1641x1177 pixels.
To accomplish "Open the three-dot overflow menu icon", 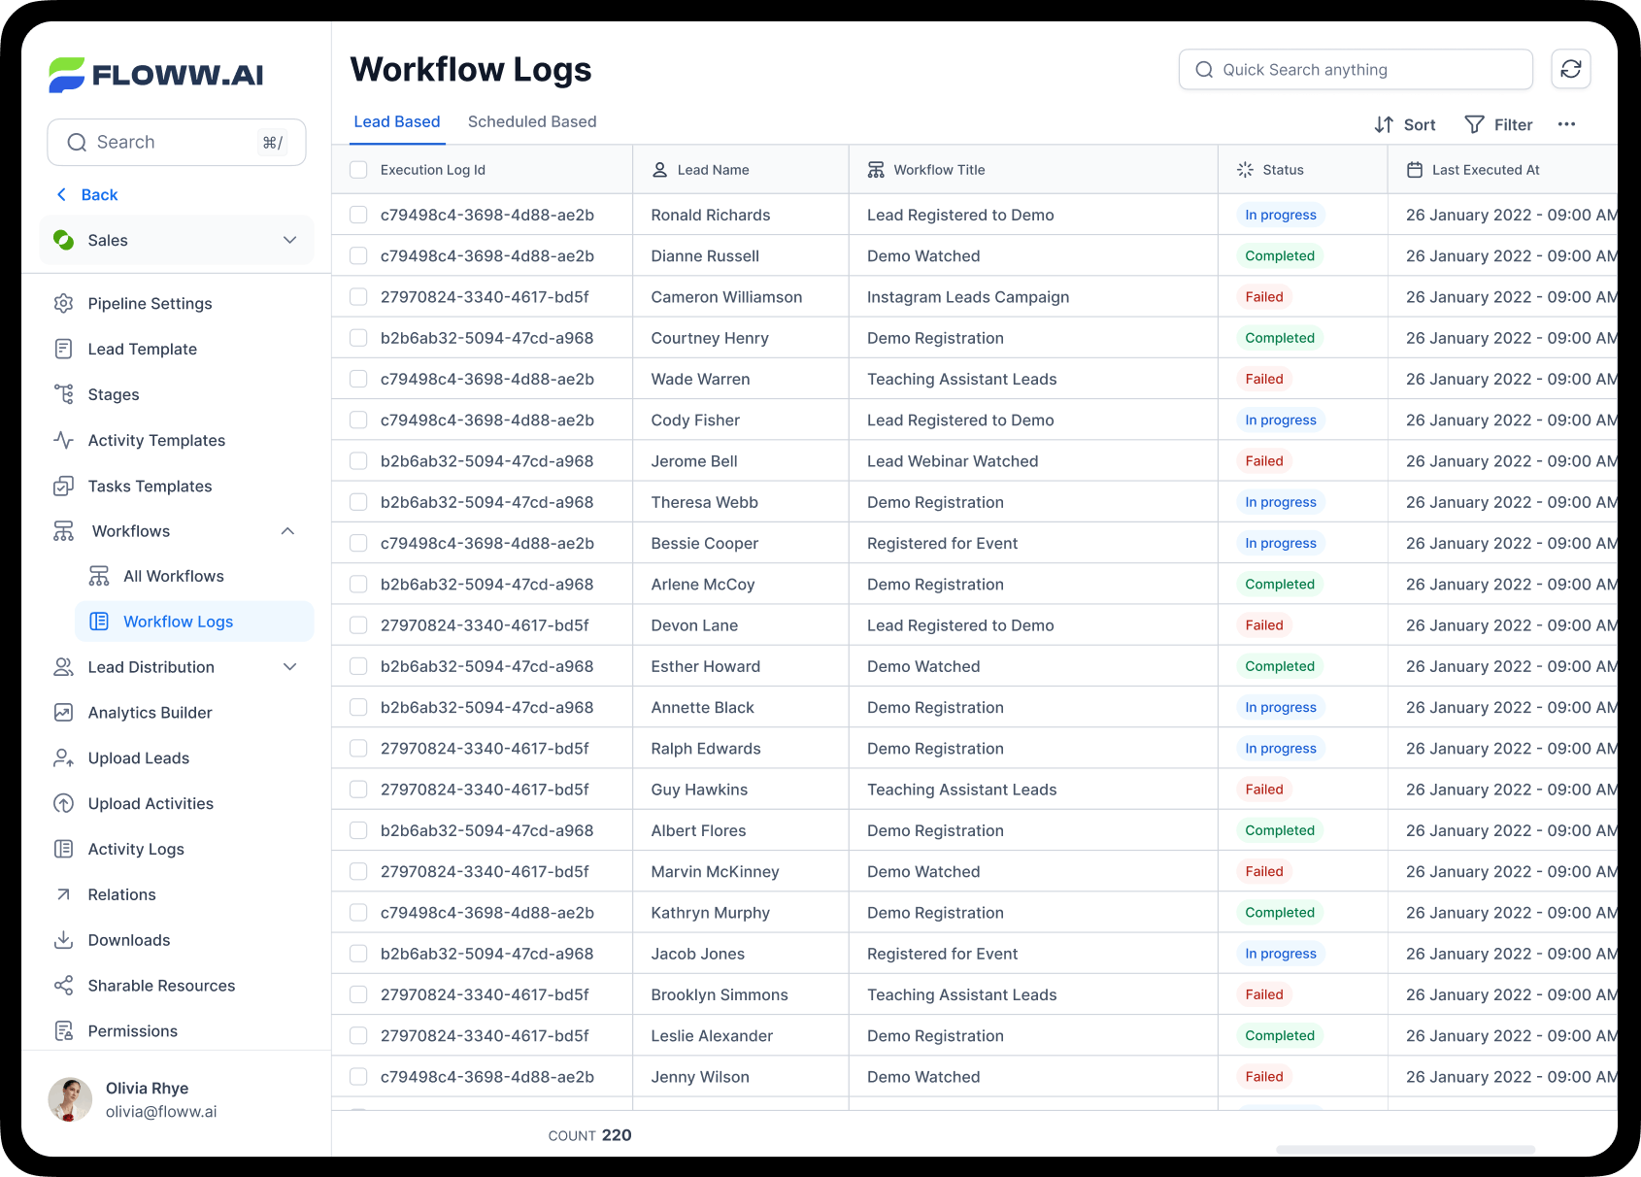I will coord(1567,124).
